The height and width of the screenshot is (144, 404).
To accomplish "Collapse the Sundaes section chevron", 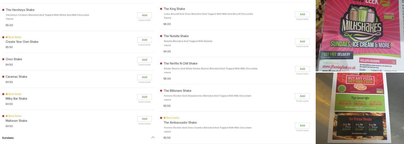I will point(153,138).
